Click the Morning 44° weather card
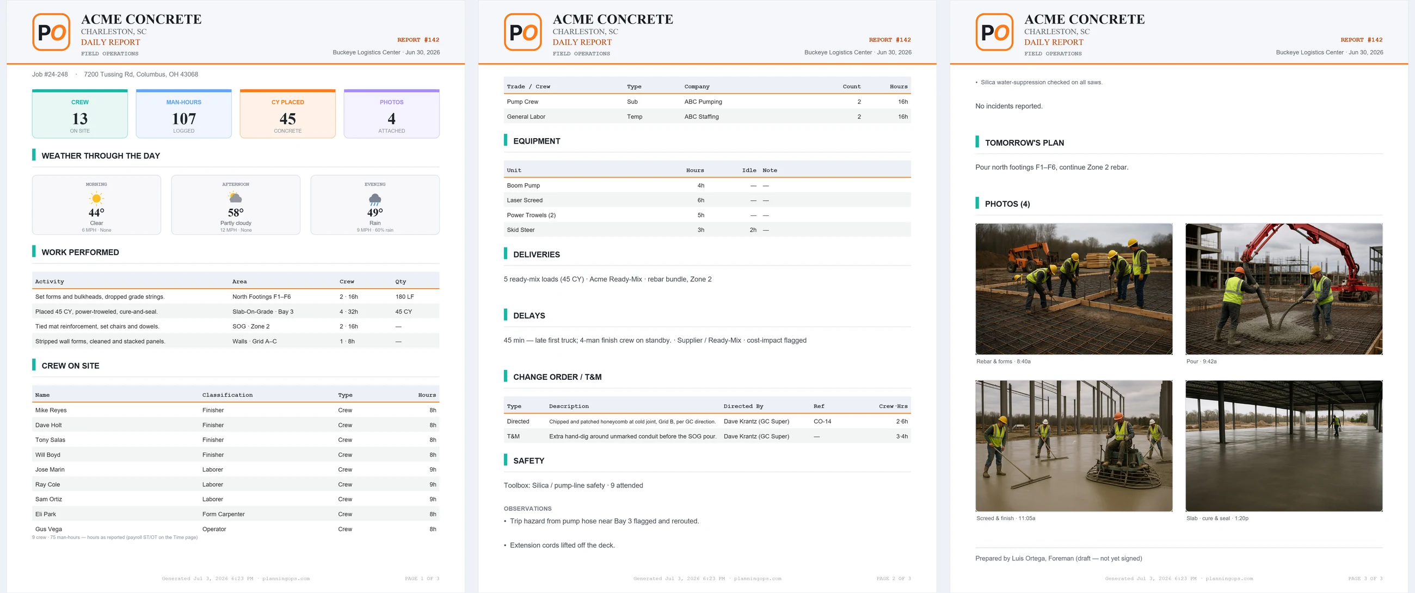 click(x=97, y=205)
